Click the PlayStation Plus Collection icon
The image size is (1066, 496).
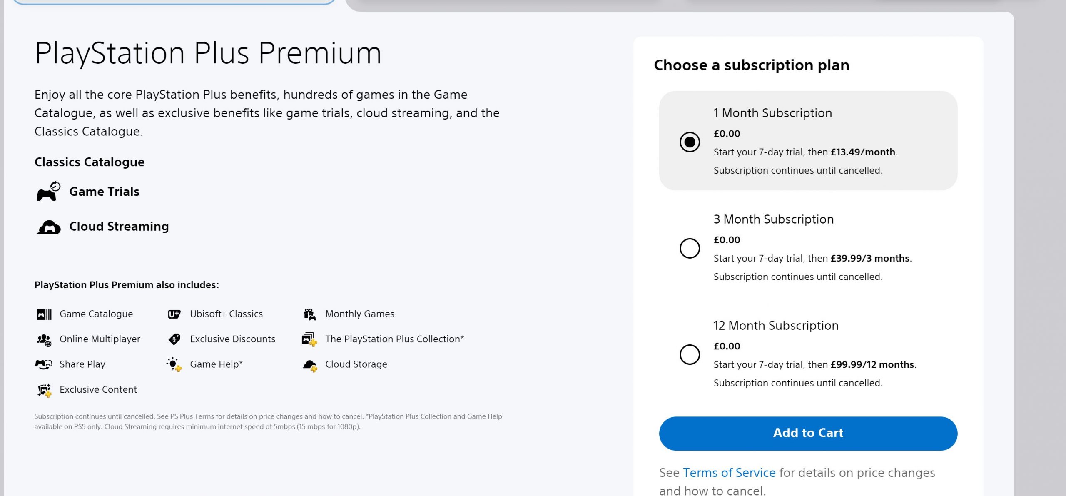pyautogui.click(x=309, y=339)
